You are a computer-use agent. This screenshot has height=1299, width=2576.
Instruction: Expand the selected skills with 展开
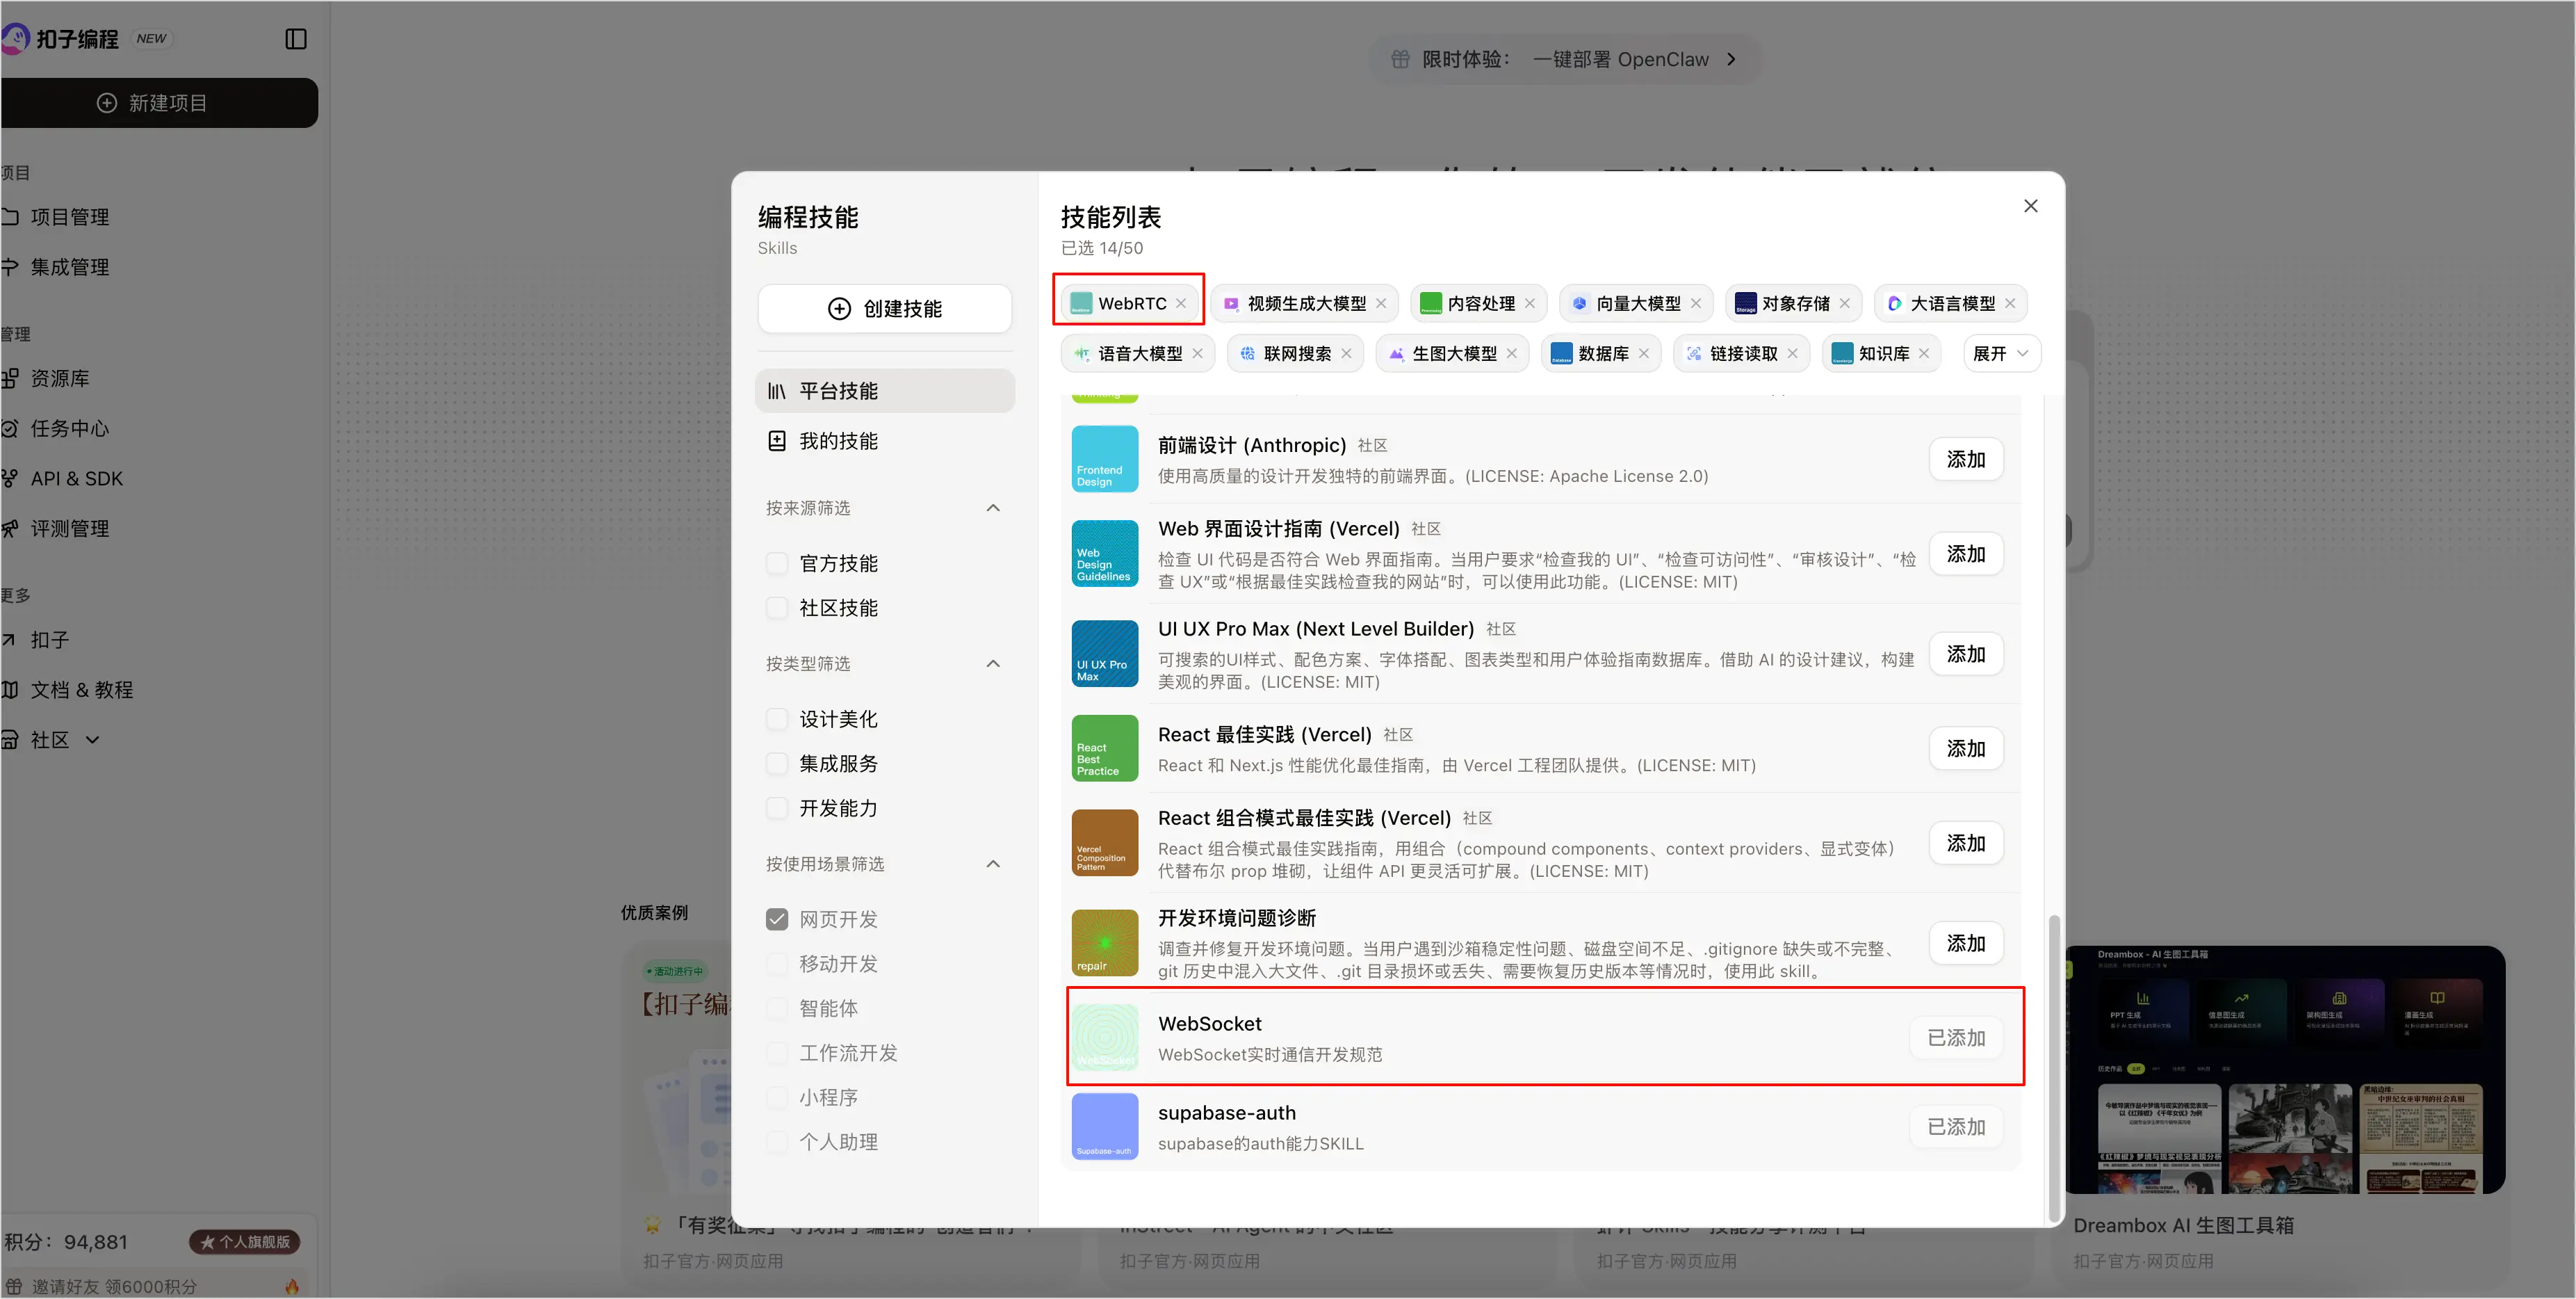(x=2001, y=353)
